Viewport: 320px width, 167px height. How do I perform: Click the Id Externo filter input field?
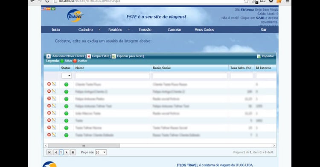266,76
